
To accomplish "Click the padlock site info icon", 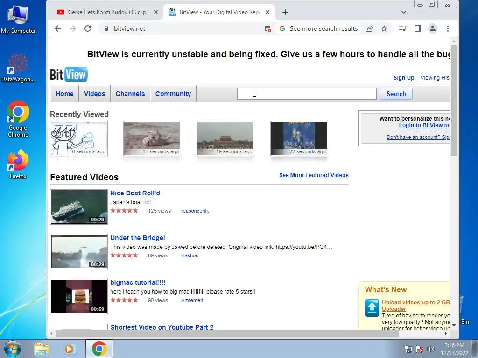I will coord(106,28).
